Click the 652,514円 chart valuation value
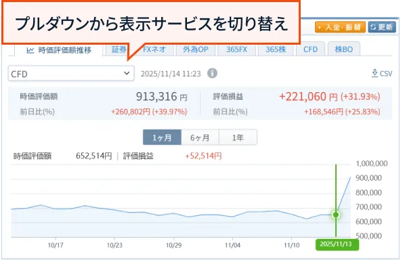Viewport: 401px width, 260px height. click(x=94, y=156)
